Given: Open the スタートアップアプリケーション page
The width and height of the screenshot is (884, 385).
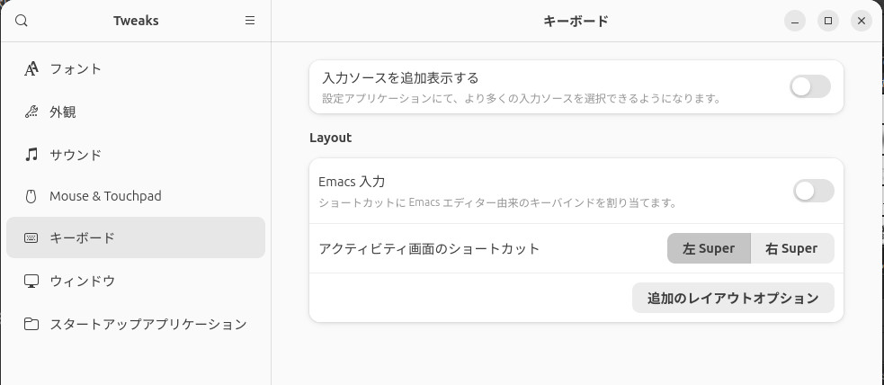Looking at the screenshot, I should point(147,324).
